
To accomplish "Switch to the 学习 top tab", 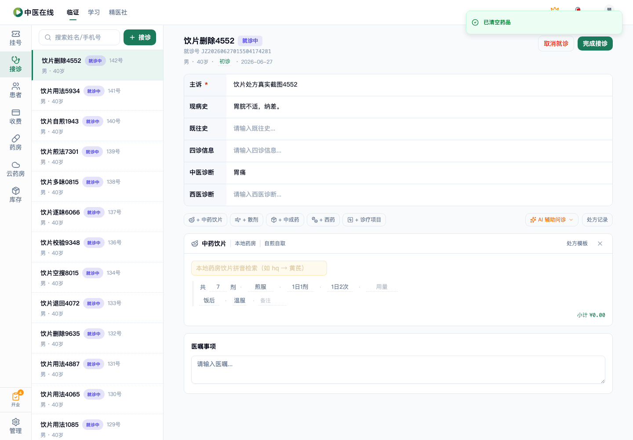I will point(94,12).
